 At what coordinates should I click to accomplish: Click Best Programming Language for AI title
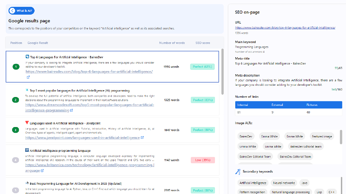pos(76,183)
